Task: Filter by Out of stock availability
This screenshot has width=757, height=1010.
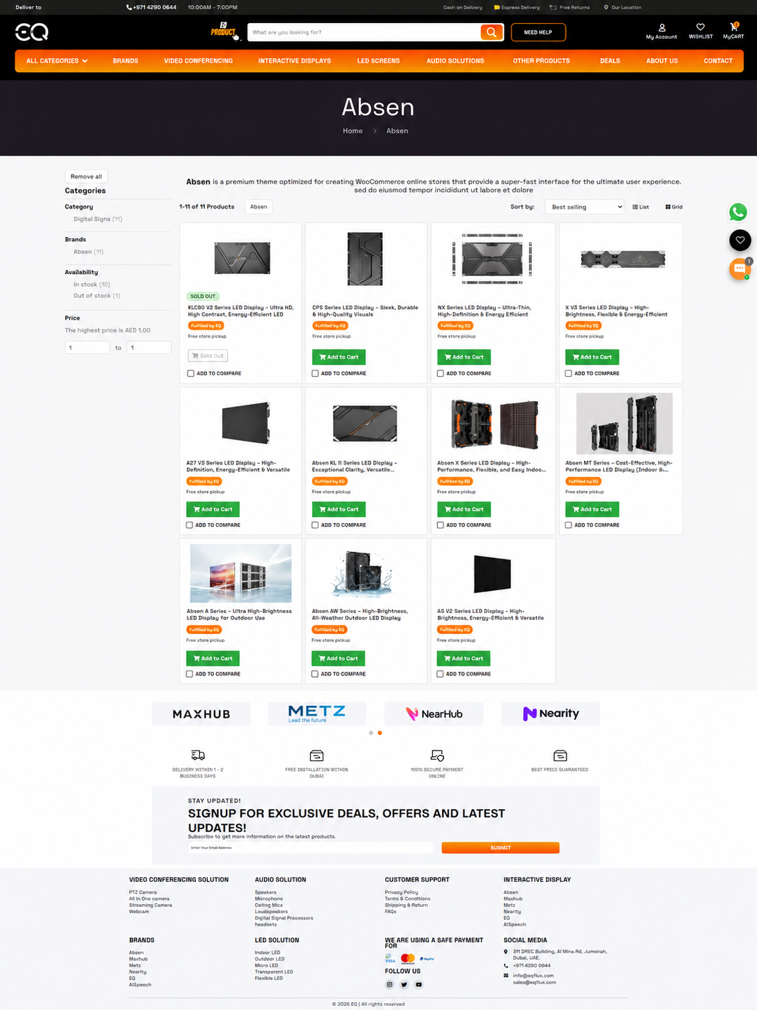Action: click(97, 296)
